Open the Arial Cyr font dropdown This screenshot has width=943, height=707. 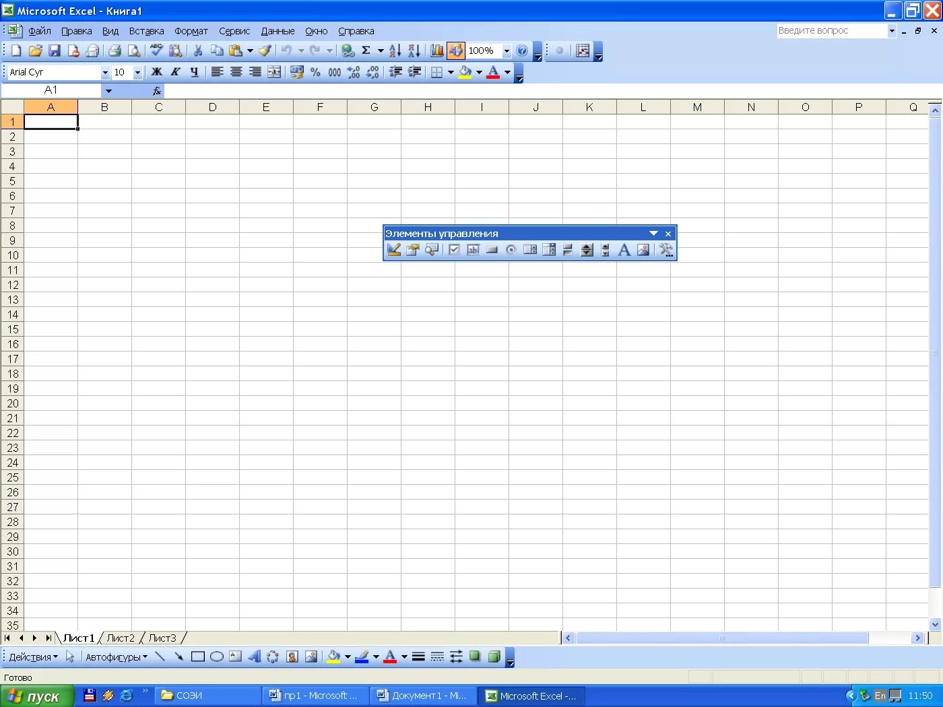pyautogui.click(x=105, y=72)
